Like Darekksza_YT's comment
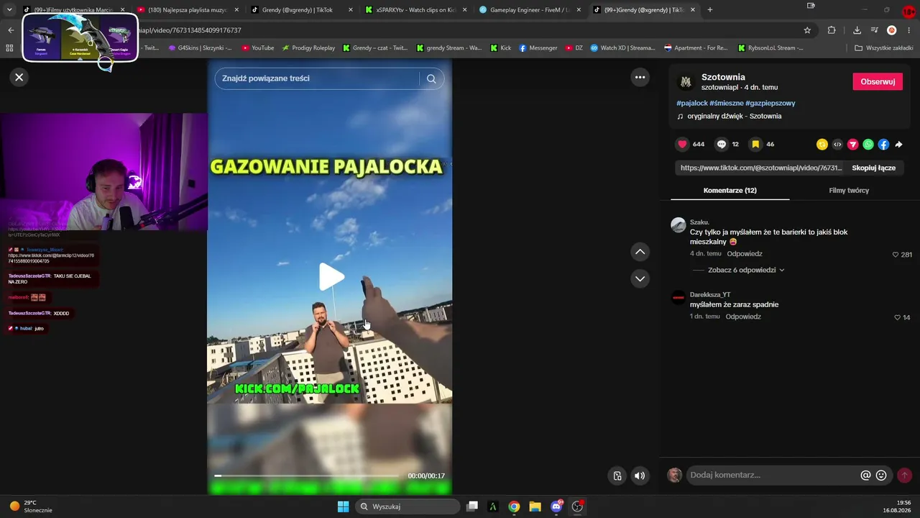This screenshot has width=920, height=518. (x=898, y=317)
